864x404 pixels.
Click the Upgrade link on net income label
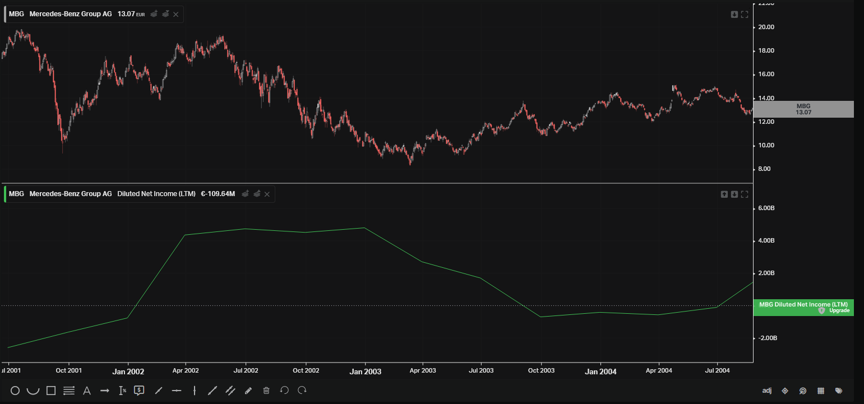click(x=839, y=310)
